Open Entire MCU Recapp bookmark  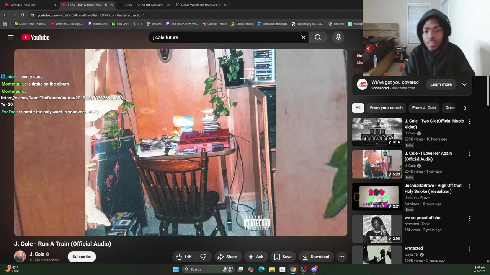(x=67, y=24)
